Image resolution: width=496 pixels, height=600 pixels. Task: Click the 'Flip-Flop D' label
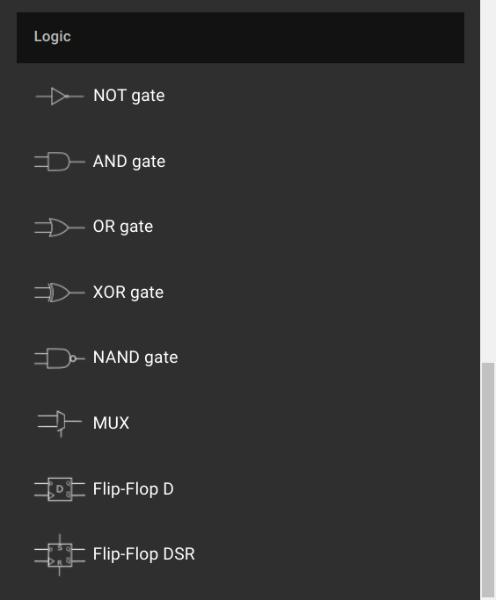(x=134, y=489)
